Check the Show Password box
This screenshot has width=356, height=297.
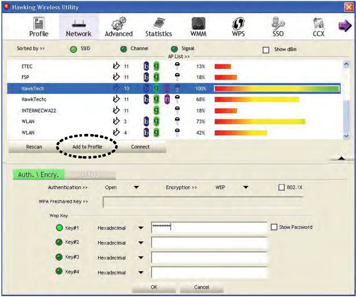pos(274,227)
